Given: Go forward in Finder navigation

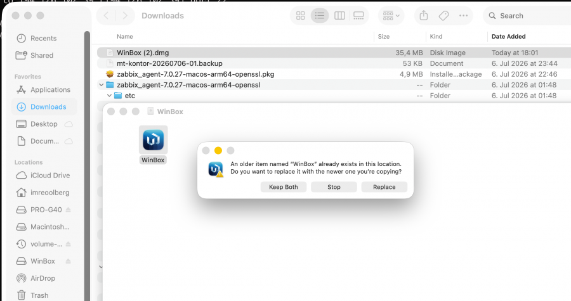Looking at the screenshot, I should coord(125,16).
